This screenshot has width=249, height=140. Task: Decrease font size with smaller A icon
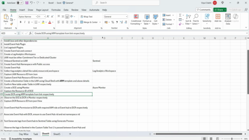pos(52,16)
